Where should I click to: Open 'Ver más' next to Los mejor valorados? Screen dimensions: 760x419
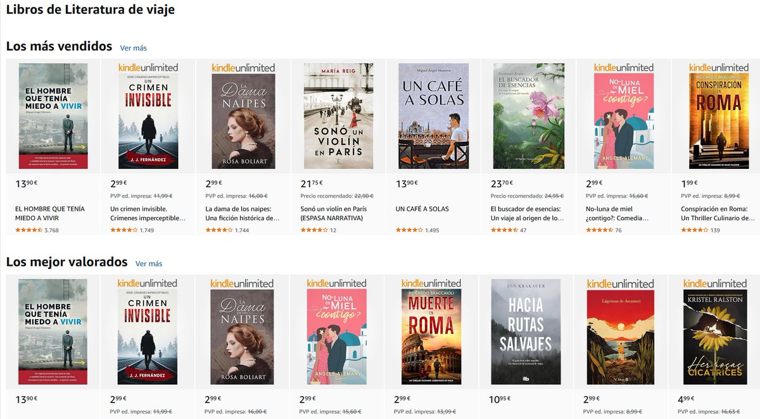coord(149,264)
